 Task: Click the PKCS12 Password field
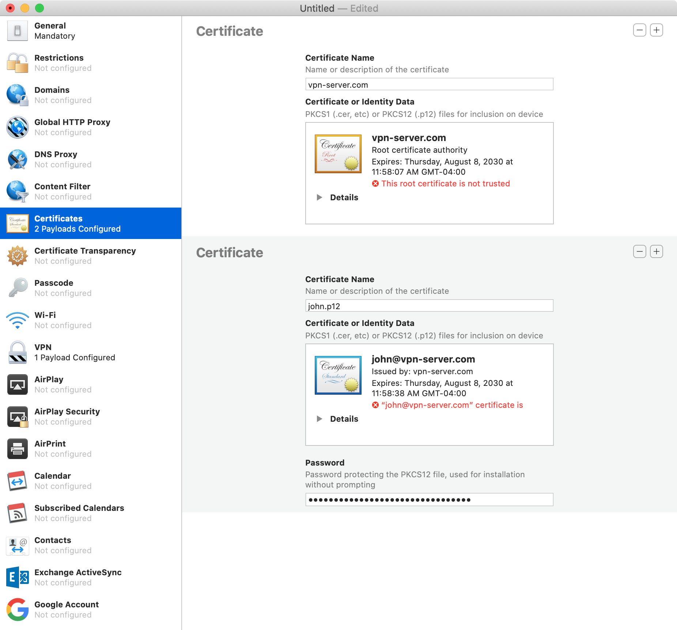pyautogui.click(x=429, y=500)
